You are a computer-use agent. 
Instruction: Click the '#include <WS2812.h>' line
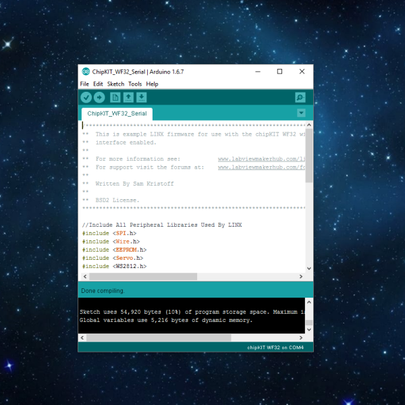point(114,267)
